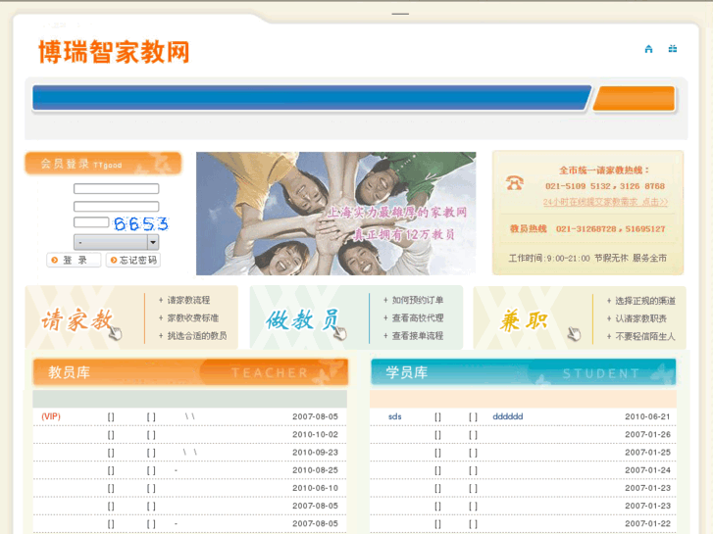Click the password input field

[x=116, y=207]
